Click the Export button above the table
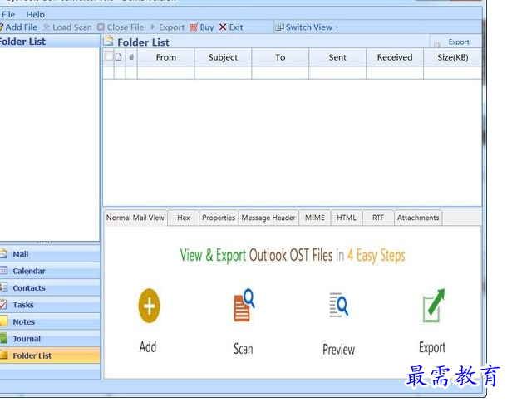The width and height of the screenshot is (507, 402). [x=455, y=42]
